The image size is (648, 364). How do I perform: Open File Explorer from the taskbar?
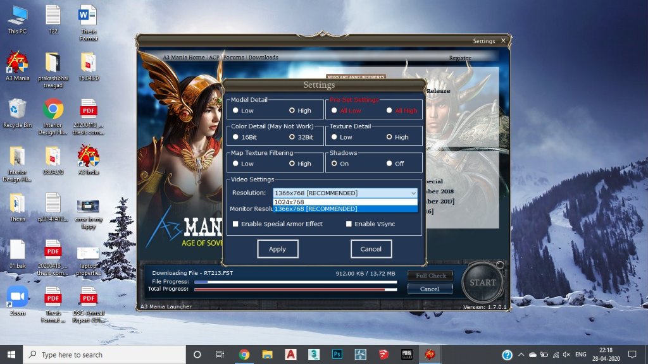click(x=268, y=355)
